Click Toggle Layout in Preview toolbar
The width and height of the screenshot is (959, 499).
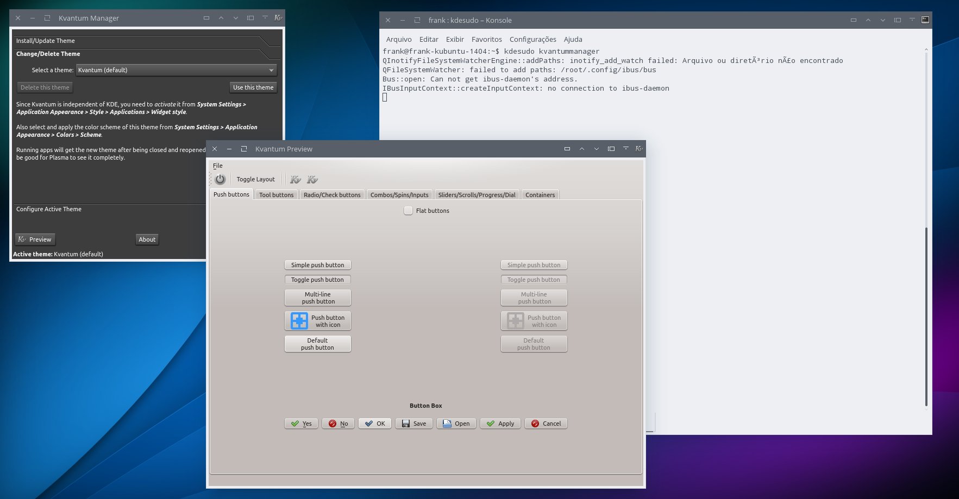(256, 179)
